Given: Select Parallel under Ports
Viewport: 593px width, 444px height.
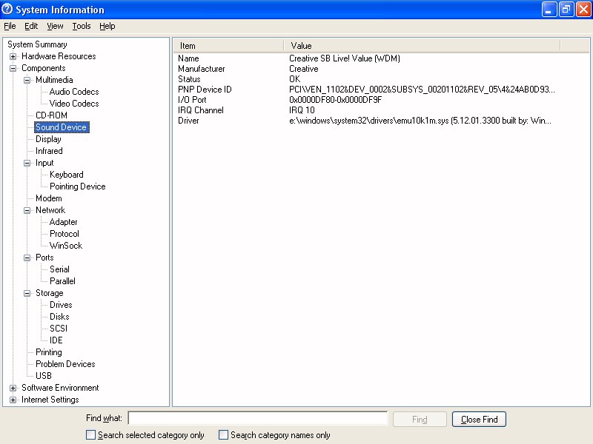Looking at the screenshot, I should coord(62,281).
